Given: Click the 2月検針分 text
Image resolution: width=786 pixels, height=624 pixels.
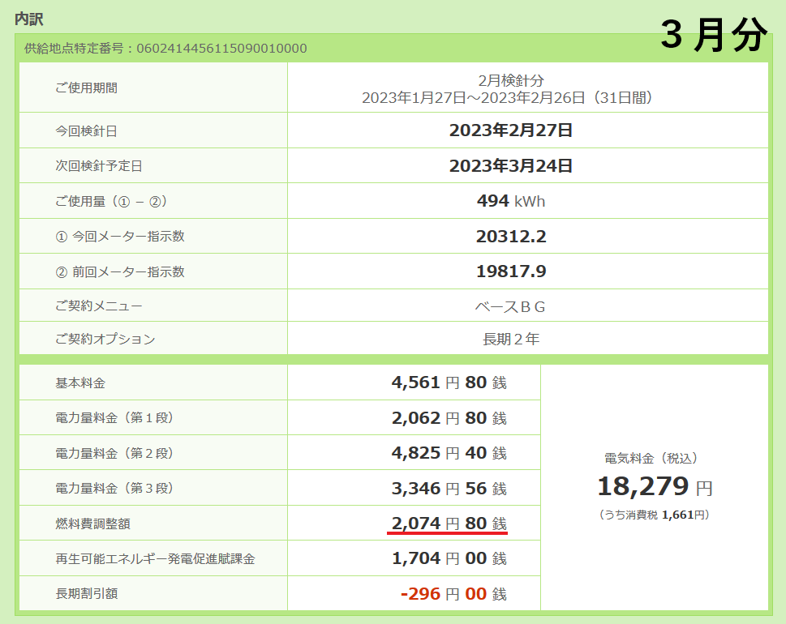Looking at the screenshot, I should [511, 80].
